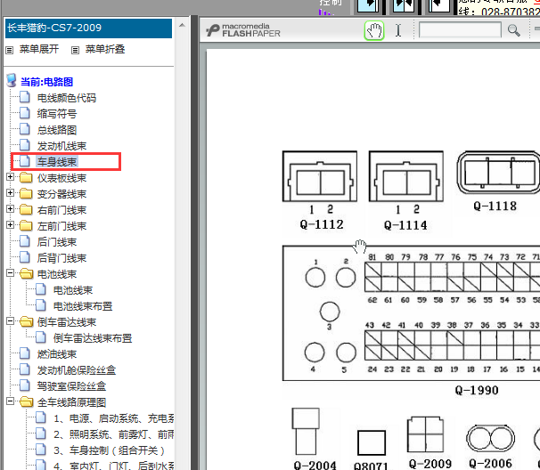
Task: Click the 全车线路原理图 folder icon
Action: [x=26, y=402]
